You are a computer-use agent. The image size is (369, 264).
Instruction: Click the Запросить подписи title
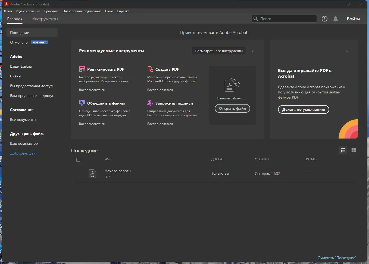tap(174, 103)
